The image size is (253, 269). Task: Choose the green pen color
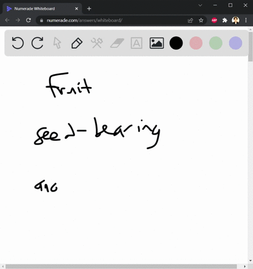(x=216, y=43)
